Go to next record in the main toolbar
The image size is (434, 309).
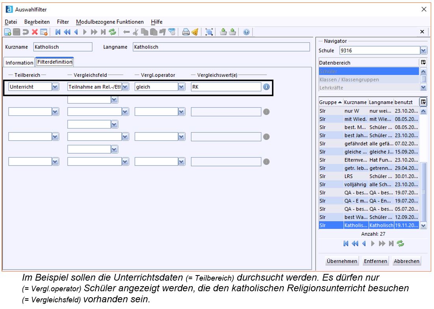pos(85,32)
